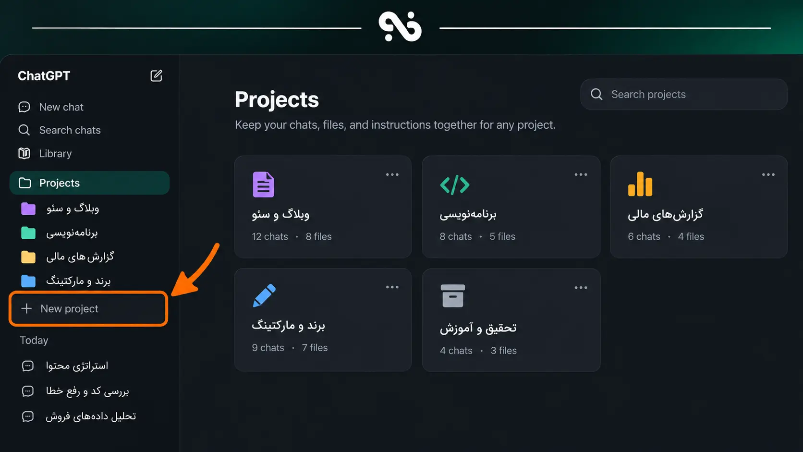The width and height of the screenshot is (803, 452).
Task: Click the Search projects input field
Action: (x=684, y=94)
